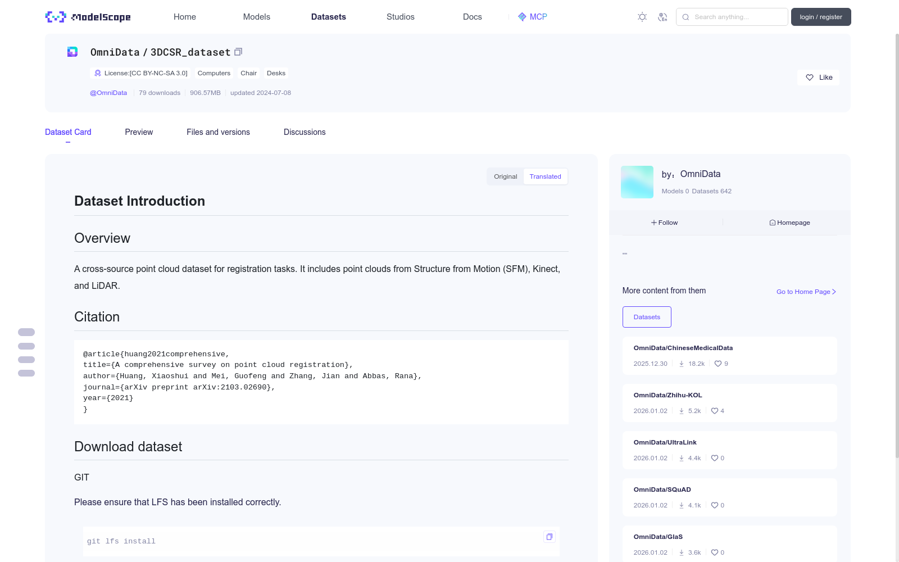Switch card view to Translated
The image size is (899, 562).
pyautogui.click(x=545, y=176)
